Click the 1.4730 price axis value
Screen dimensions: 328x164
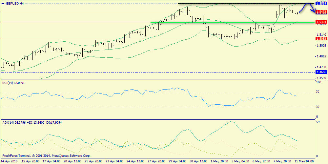(321, 67)
